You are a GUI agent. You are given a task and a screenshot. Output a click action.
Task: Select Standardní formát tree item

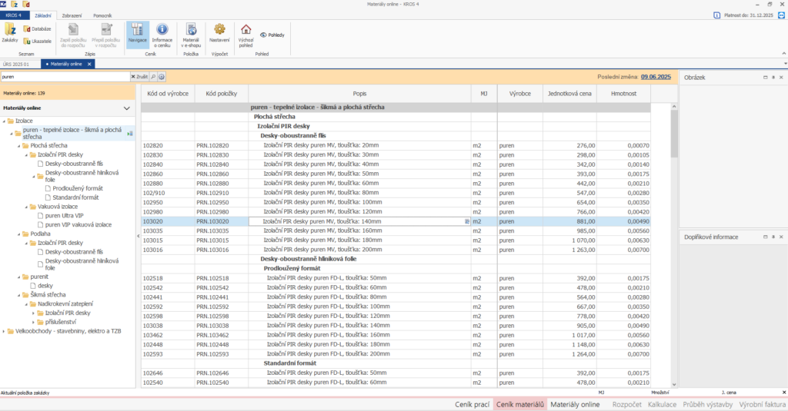coord(75,197)
